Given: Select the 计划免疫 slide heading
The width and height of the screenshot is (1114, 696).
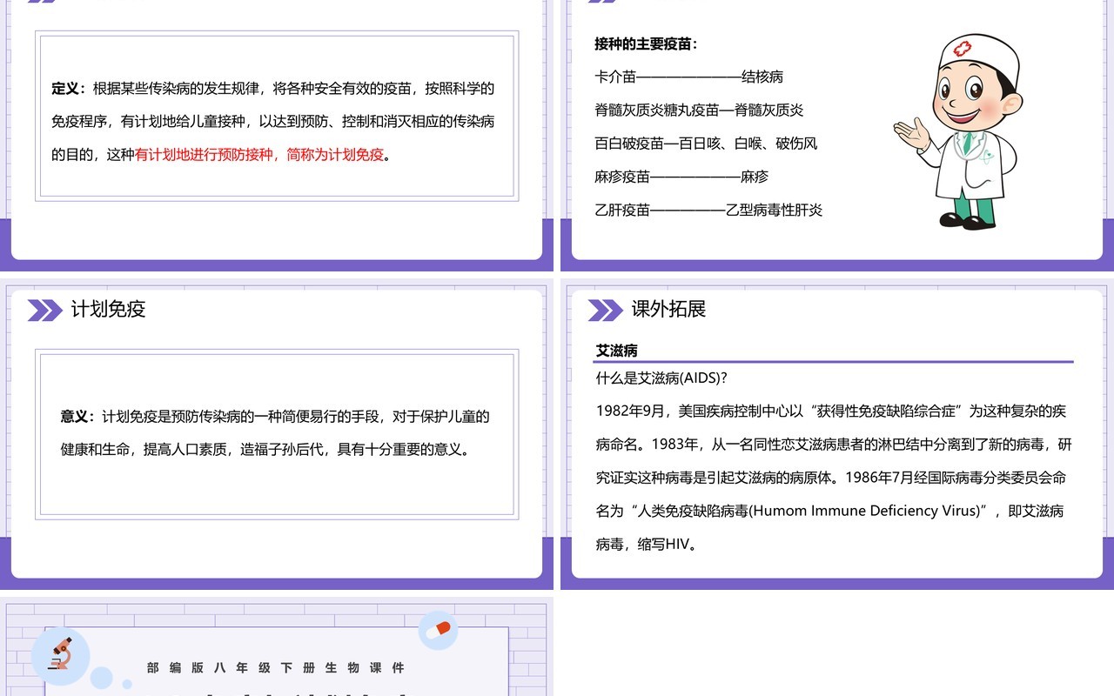Looking at the screenshot, I should [108, 309].
